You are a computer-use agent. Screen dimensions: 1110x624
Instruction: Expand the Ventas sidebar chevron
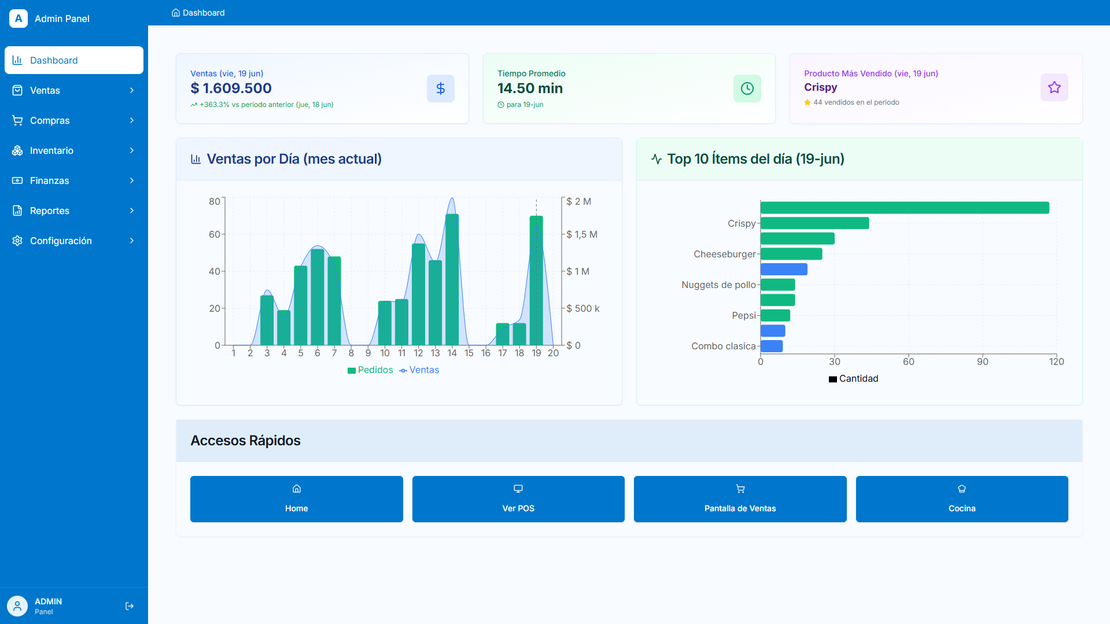(132, 90)
